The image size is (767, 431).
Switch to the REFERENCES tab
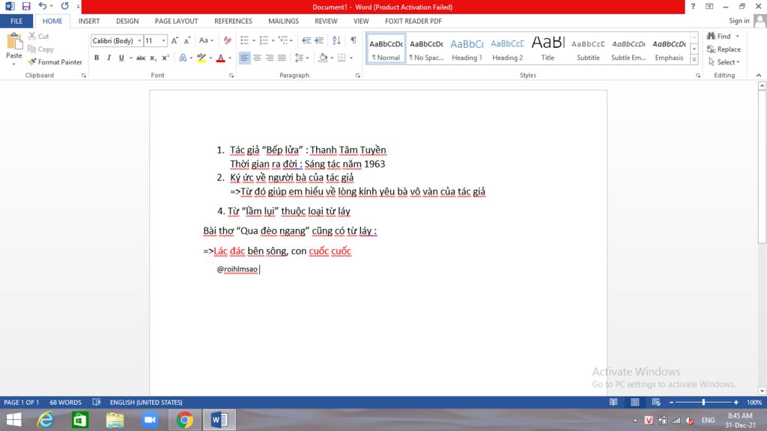(233, 21)
